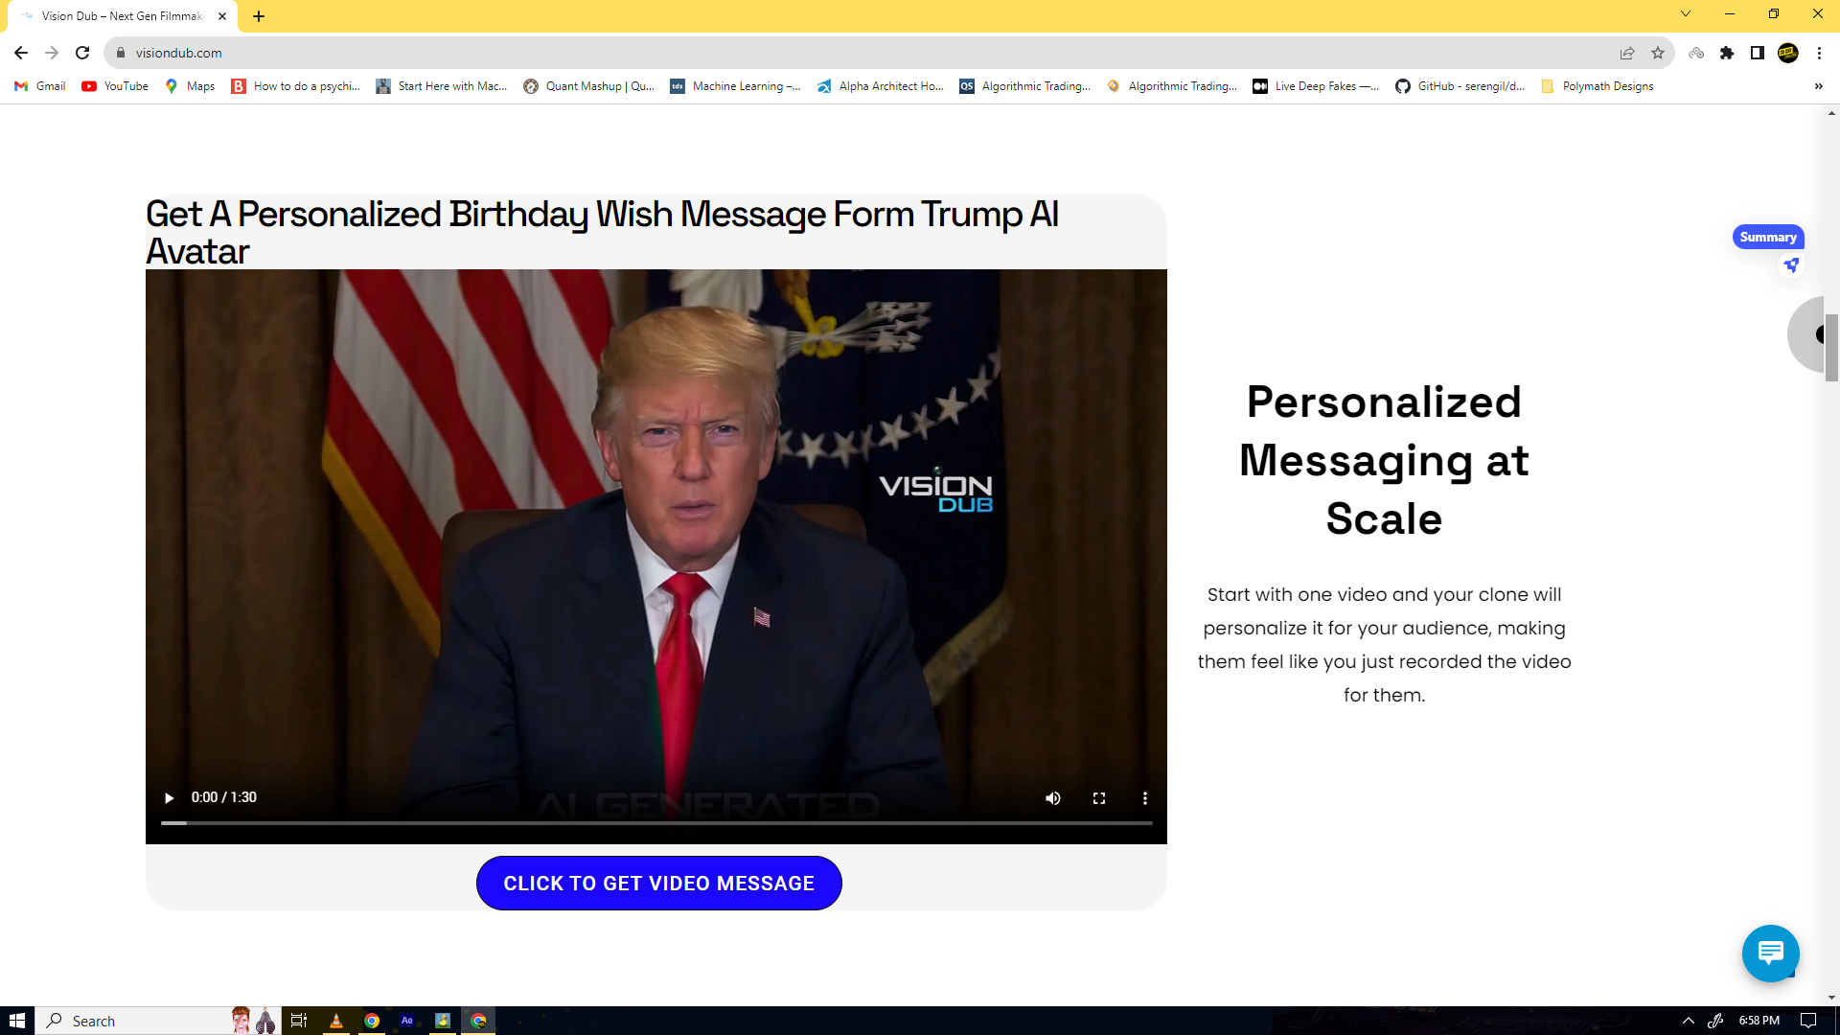Open the YouTube bookmark
1840x1035 pixels.
point(115,86)
